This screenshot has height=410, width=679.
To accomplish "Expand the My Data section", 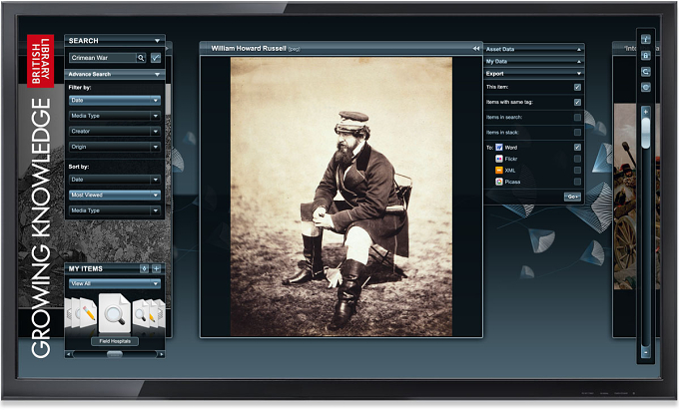I will tap(533, 62).
